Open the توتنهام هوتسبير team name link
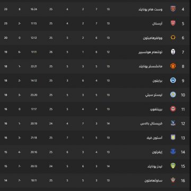The image size is (191, 191). point(151,52)
